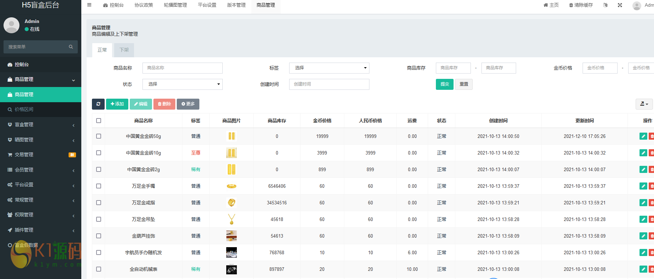Click the 清除缓存 trash icon in header
This screenshot has width=654, height=279.
point(571,5)
